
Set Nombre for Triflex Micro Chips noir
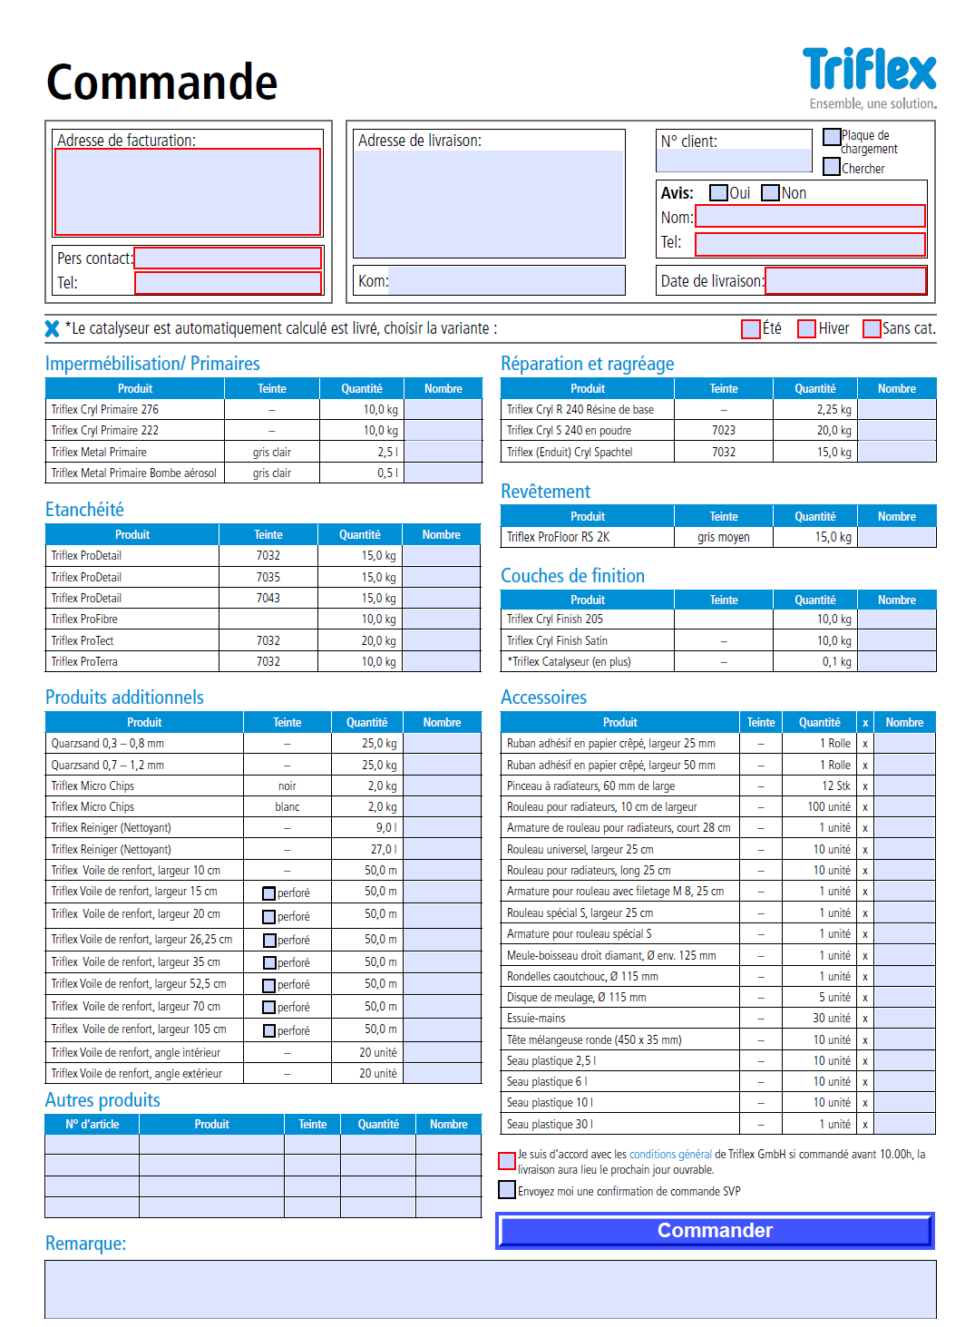click(x=442, y=785)
